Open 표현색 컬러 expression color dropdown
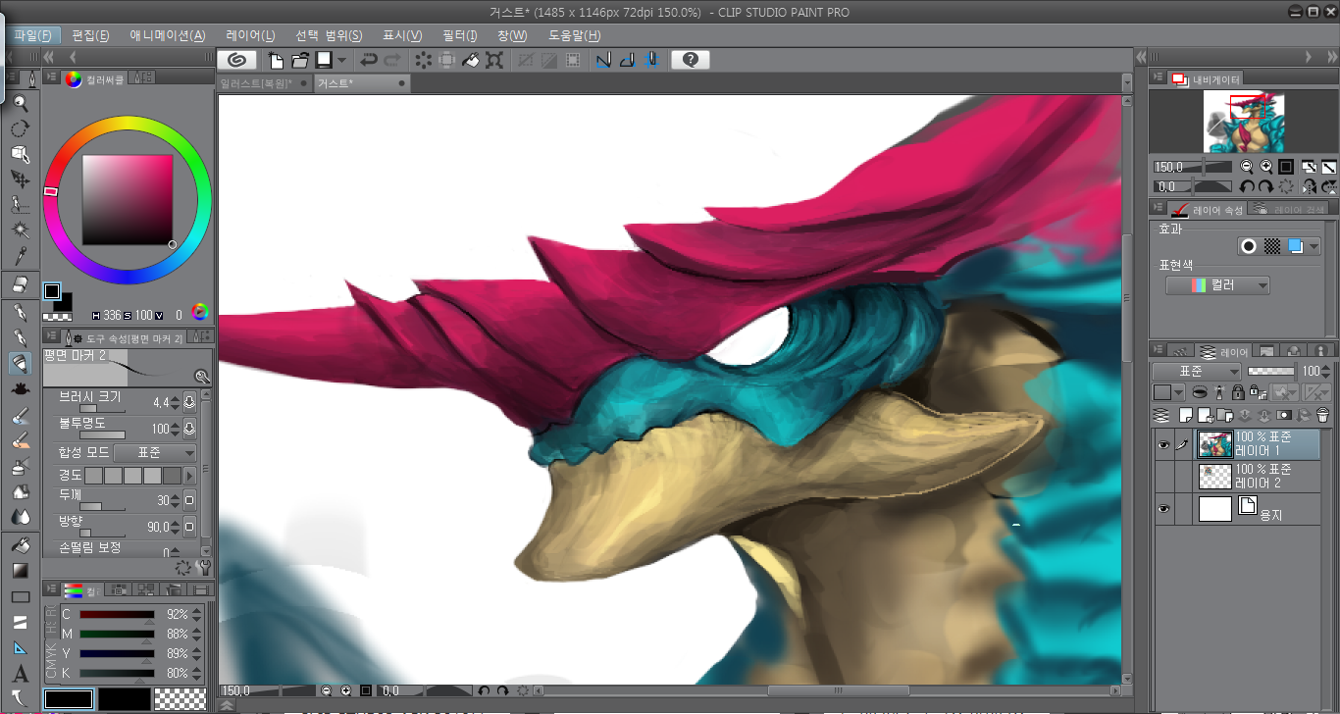The image size is (1340, 714). coord(1217,285)
